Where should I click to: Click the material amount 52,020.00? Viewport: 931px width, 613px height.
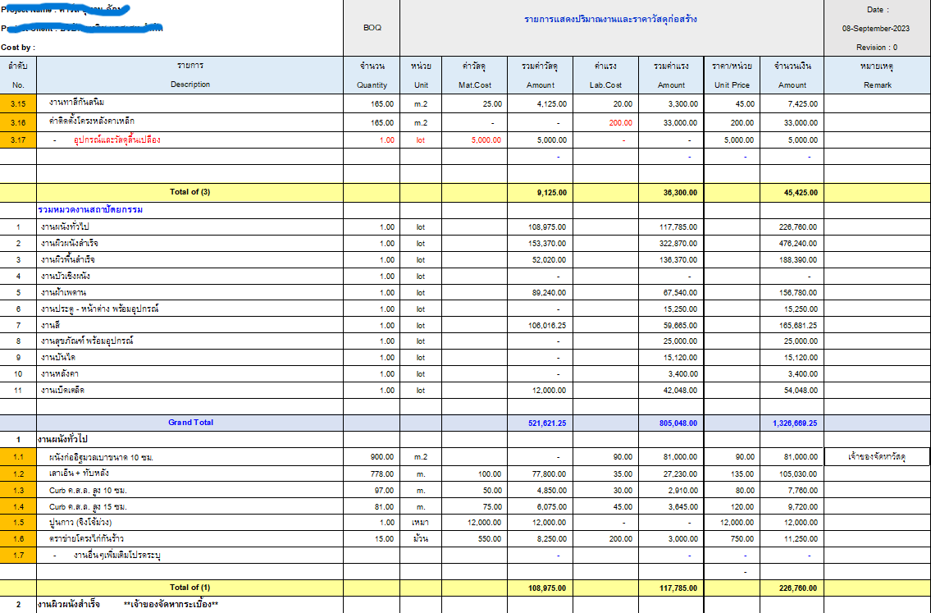coord(550,260)
